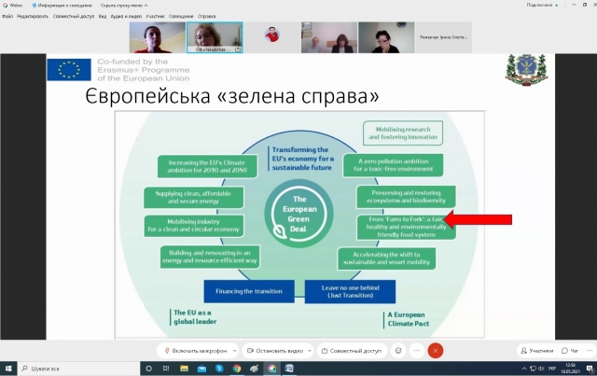Open the Файл menu
Image resolution: width=597 pixels, height=376 pixels.
[7, 17]
